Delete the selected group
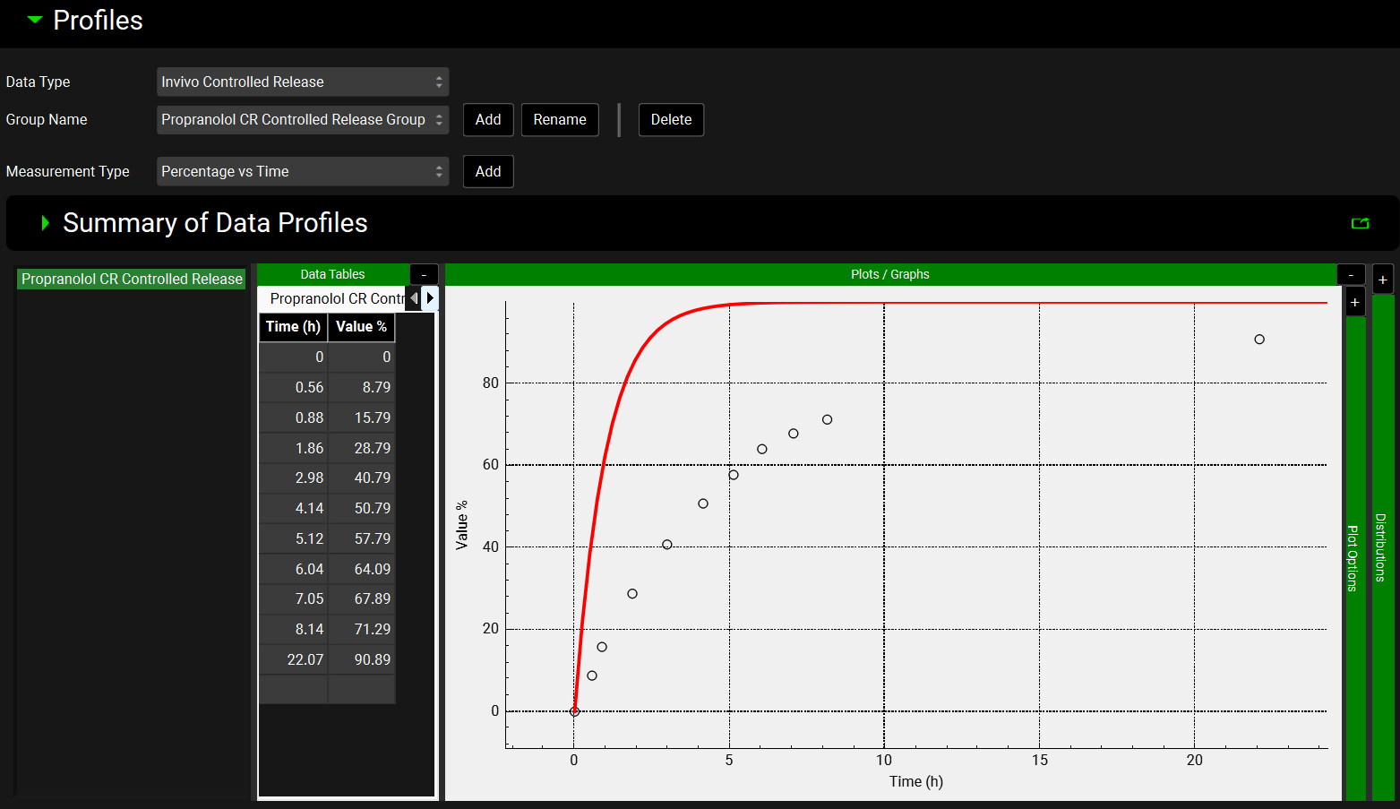1400x809 pixels. pyautogui.click(x=671, y=120)
